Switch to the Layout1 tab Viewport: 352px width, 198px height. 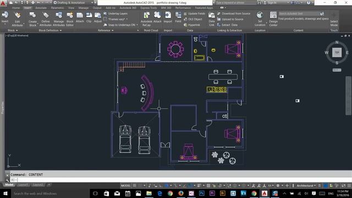pos(23,185)
